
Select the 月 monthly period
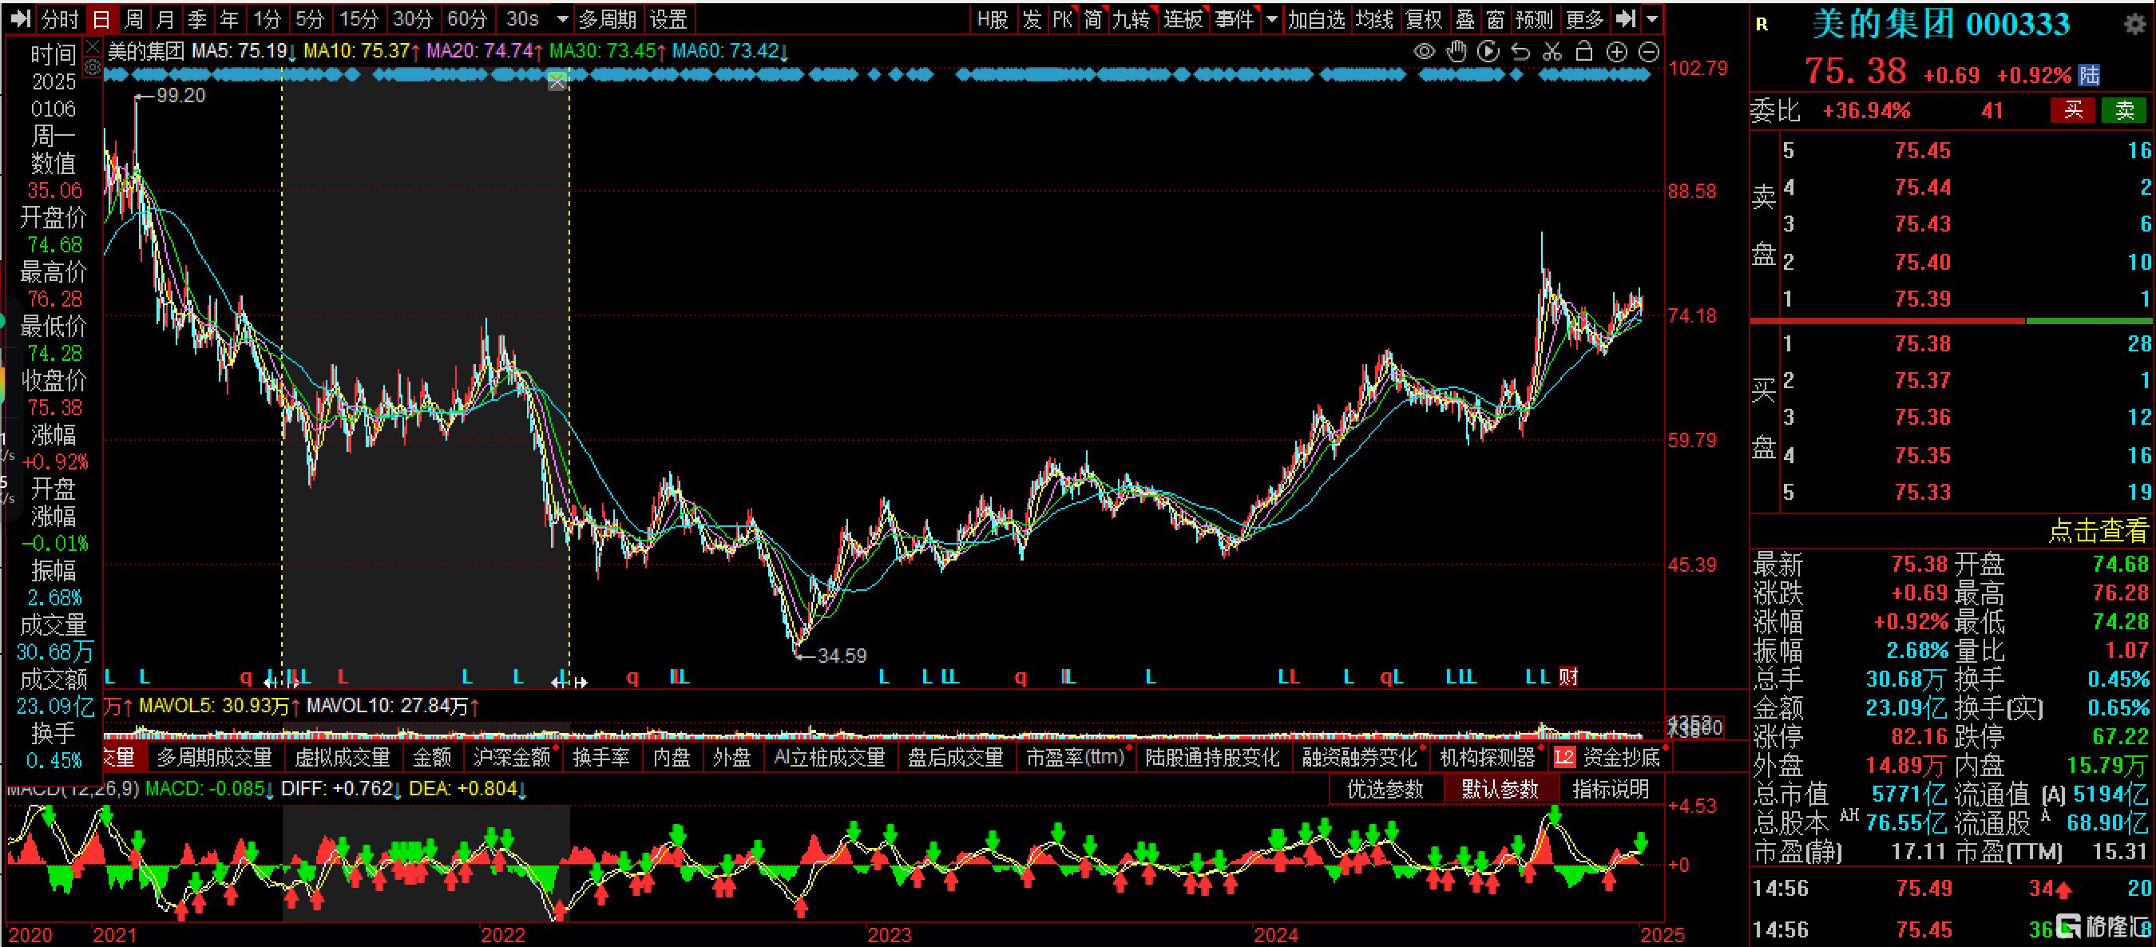click(x=166, y=18)
